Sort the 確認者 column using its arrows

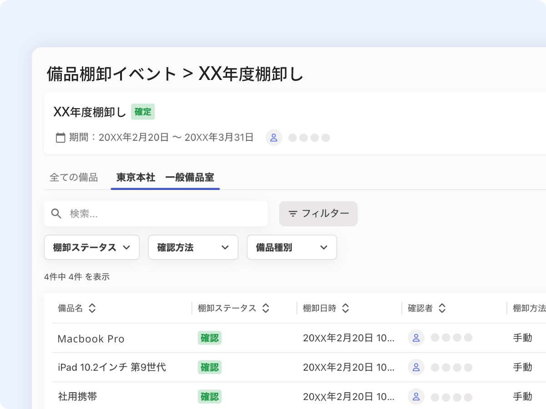(x=442, y=308)
